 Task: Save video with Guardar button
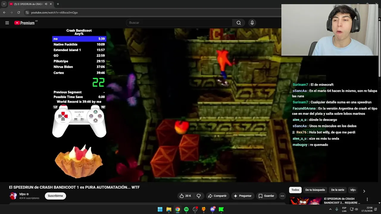click(266, 196)
